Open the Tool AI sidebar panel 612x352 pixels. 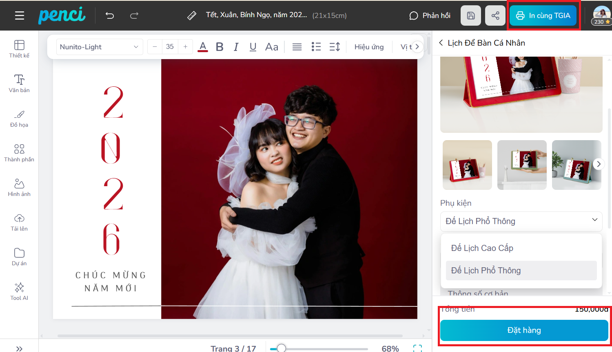coord(19,291)
